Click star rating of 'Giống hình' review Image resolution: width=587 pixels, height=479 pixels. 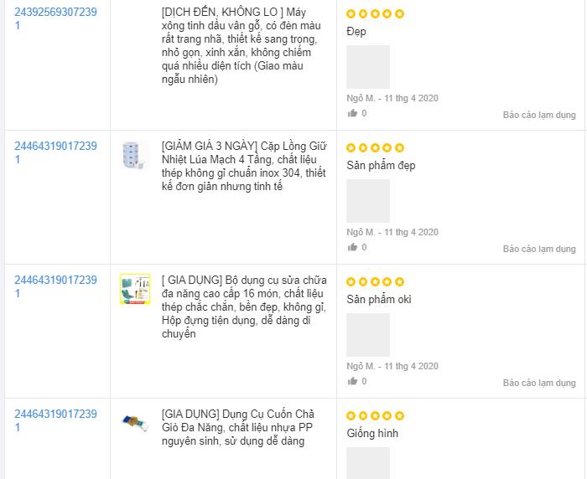coord(375,415)
